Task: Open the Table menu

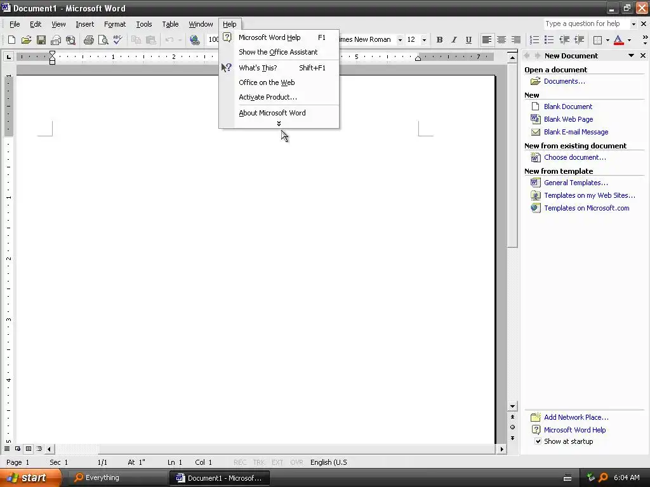Action: click(170, 24)
